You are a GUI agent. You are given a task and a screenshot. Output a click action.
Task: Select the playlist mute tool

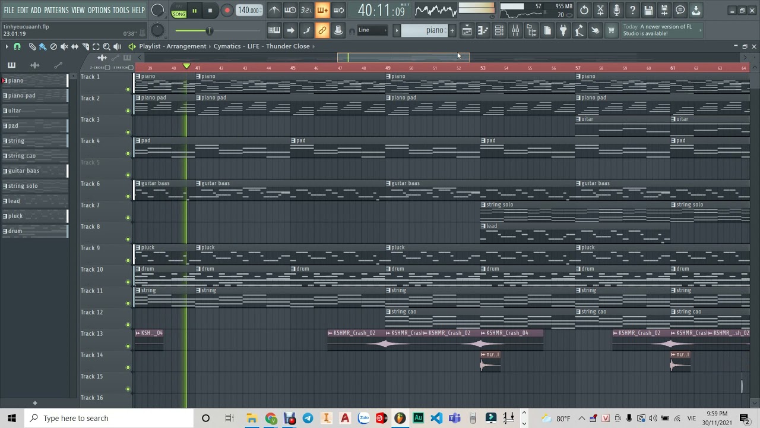pos(64,46)
